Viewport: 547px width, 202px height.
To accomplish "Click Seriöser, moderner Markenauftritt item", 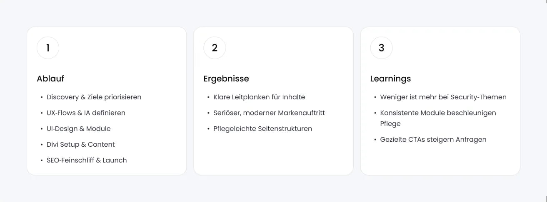I will pos(269,113).
